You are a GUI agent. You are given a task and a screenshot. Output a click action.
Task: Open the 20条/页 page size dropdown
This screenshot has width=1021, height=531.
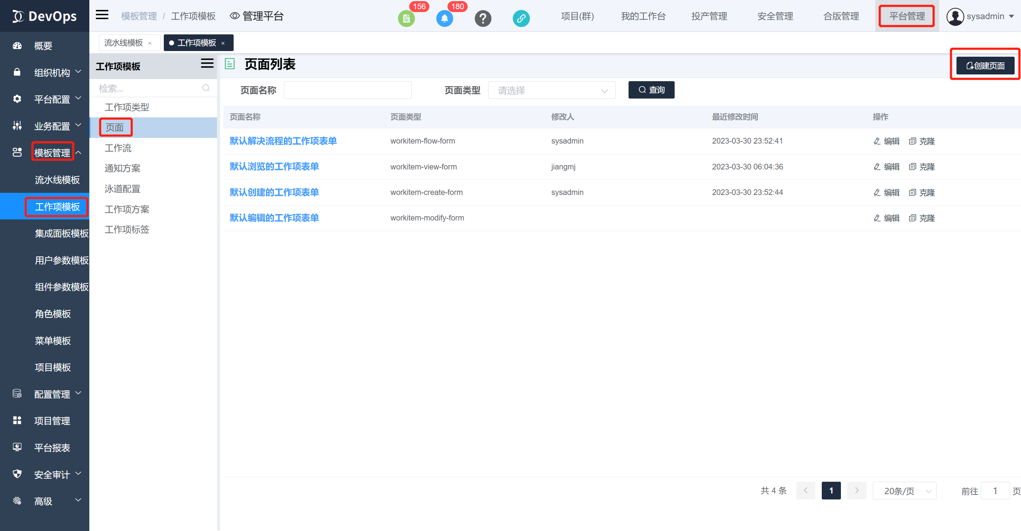click(905, 491)
